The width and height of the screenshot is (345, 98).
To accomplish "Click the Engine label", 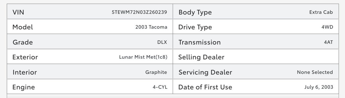I will [23, 87].
